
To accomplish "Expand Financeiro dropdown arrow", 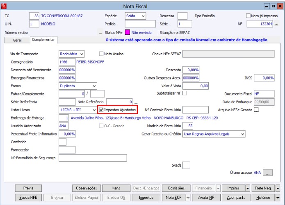I will pos(218,188).
